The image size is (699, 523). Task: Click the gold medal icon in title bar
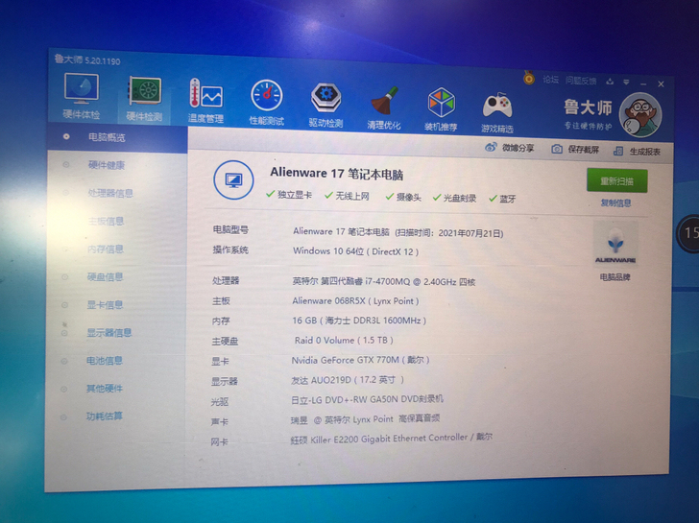click(x=529, y=79)
